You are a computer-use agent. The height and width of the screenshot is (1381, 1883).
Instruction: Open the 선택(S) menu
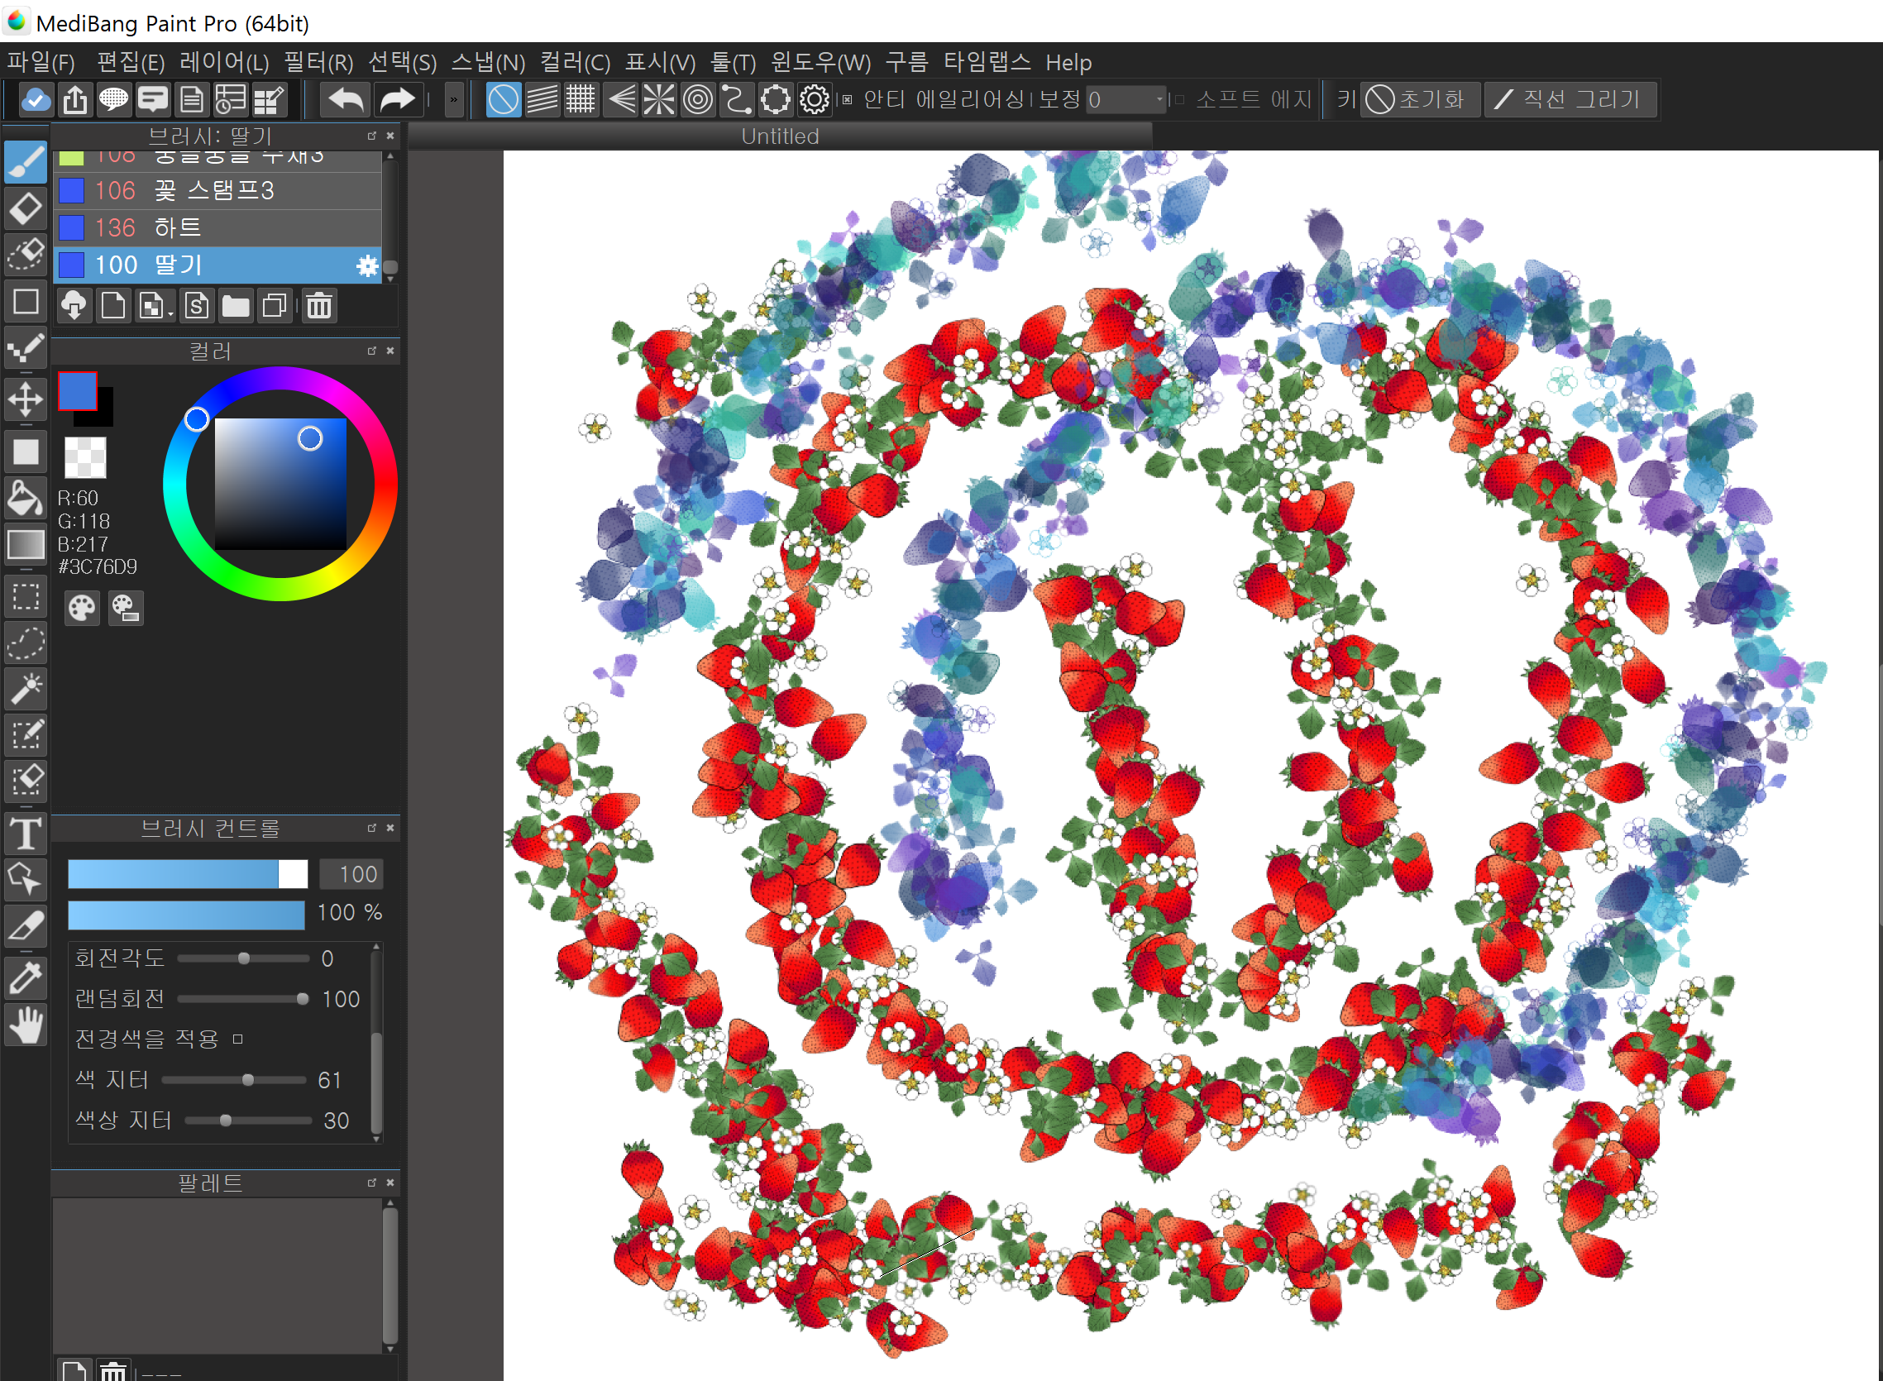click(402, 62)
